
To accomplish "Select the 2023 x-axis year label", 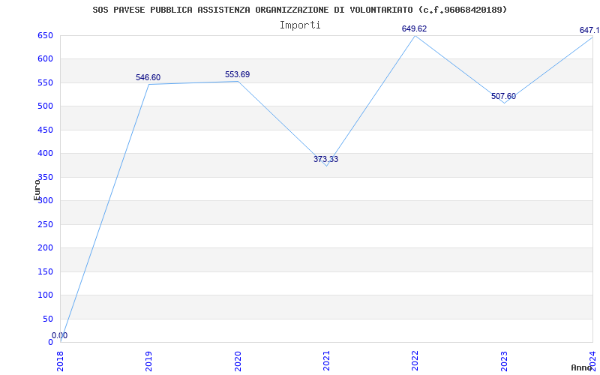I will 504,361.
